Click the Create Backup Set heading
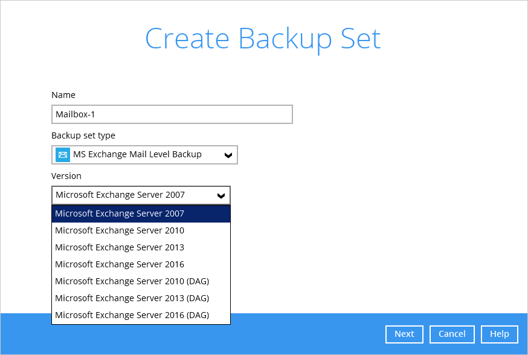The width and height of the screenshot is (528, 355). pos(263,39)
